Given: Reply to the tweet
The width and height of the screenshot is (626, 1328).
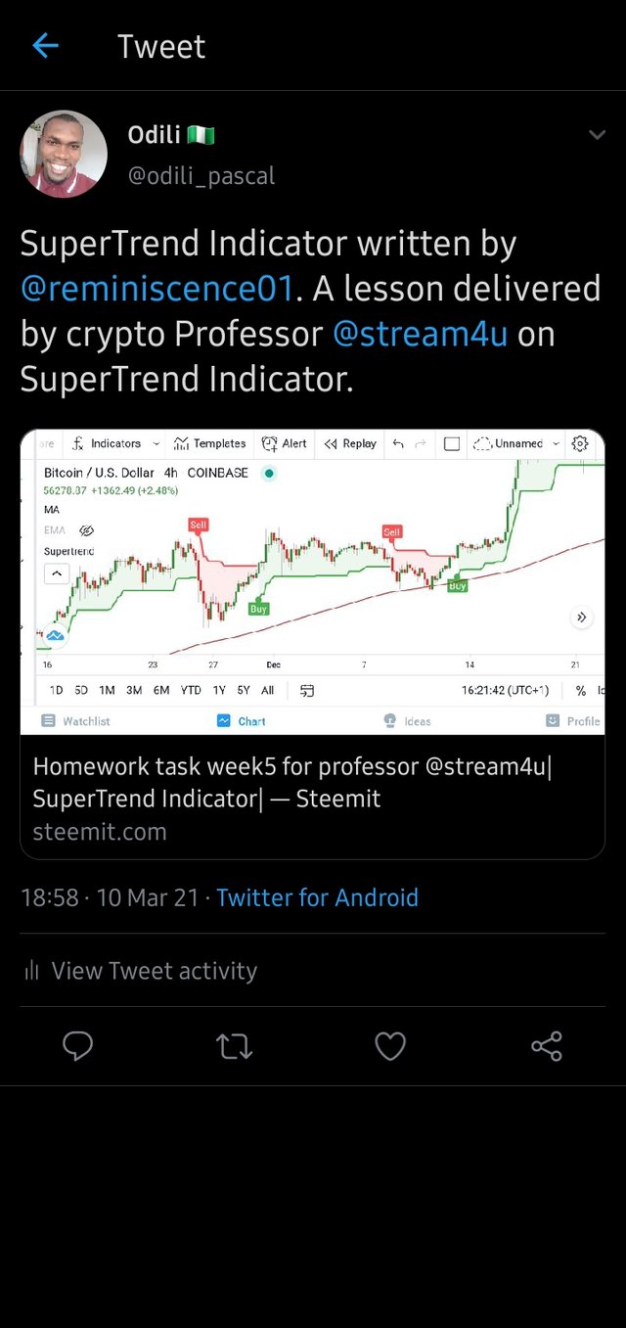Looking at the screenshot, I should [77, 1046].
